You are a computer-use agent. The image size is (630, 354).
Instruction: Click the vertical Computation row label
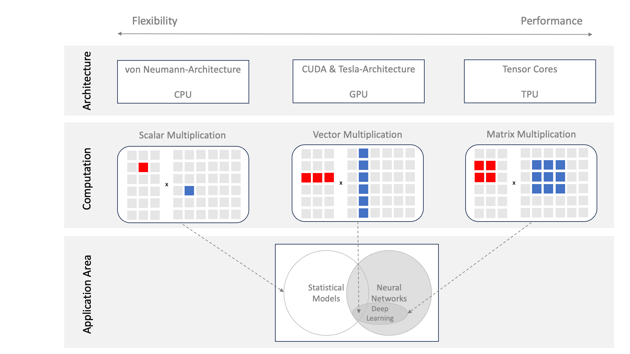coord(87,178)
